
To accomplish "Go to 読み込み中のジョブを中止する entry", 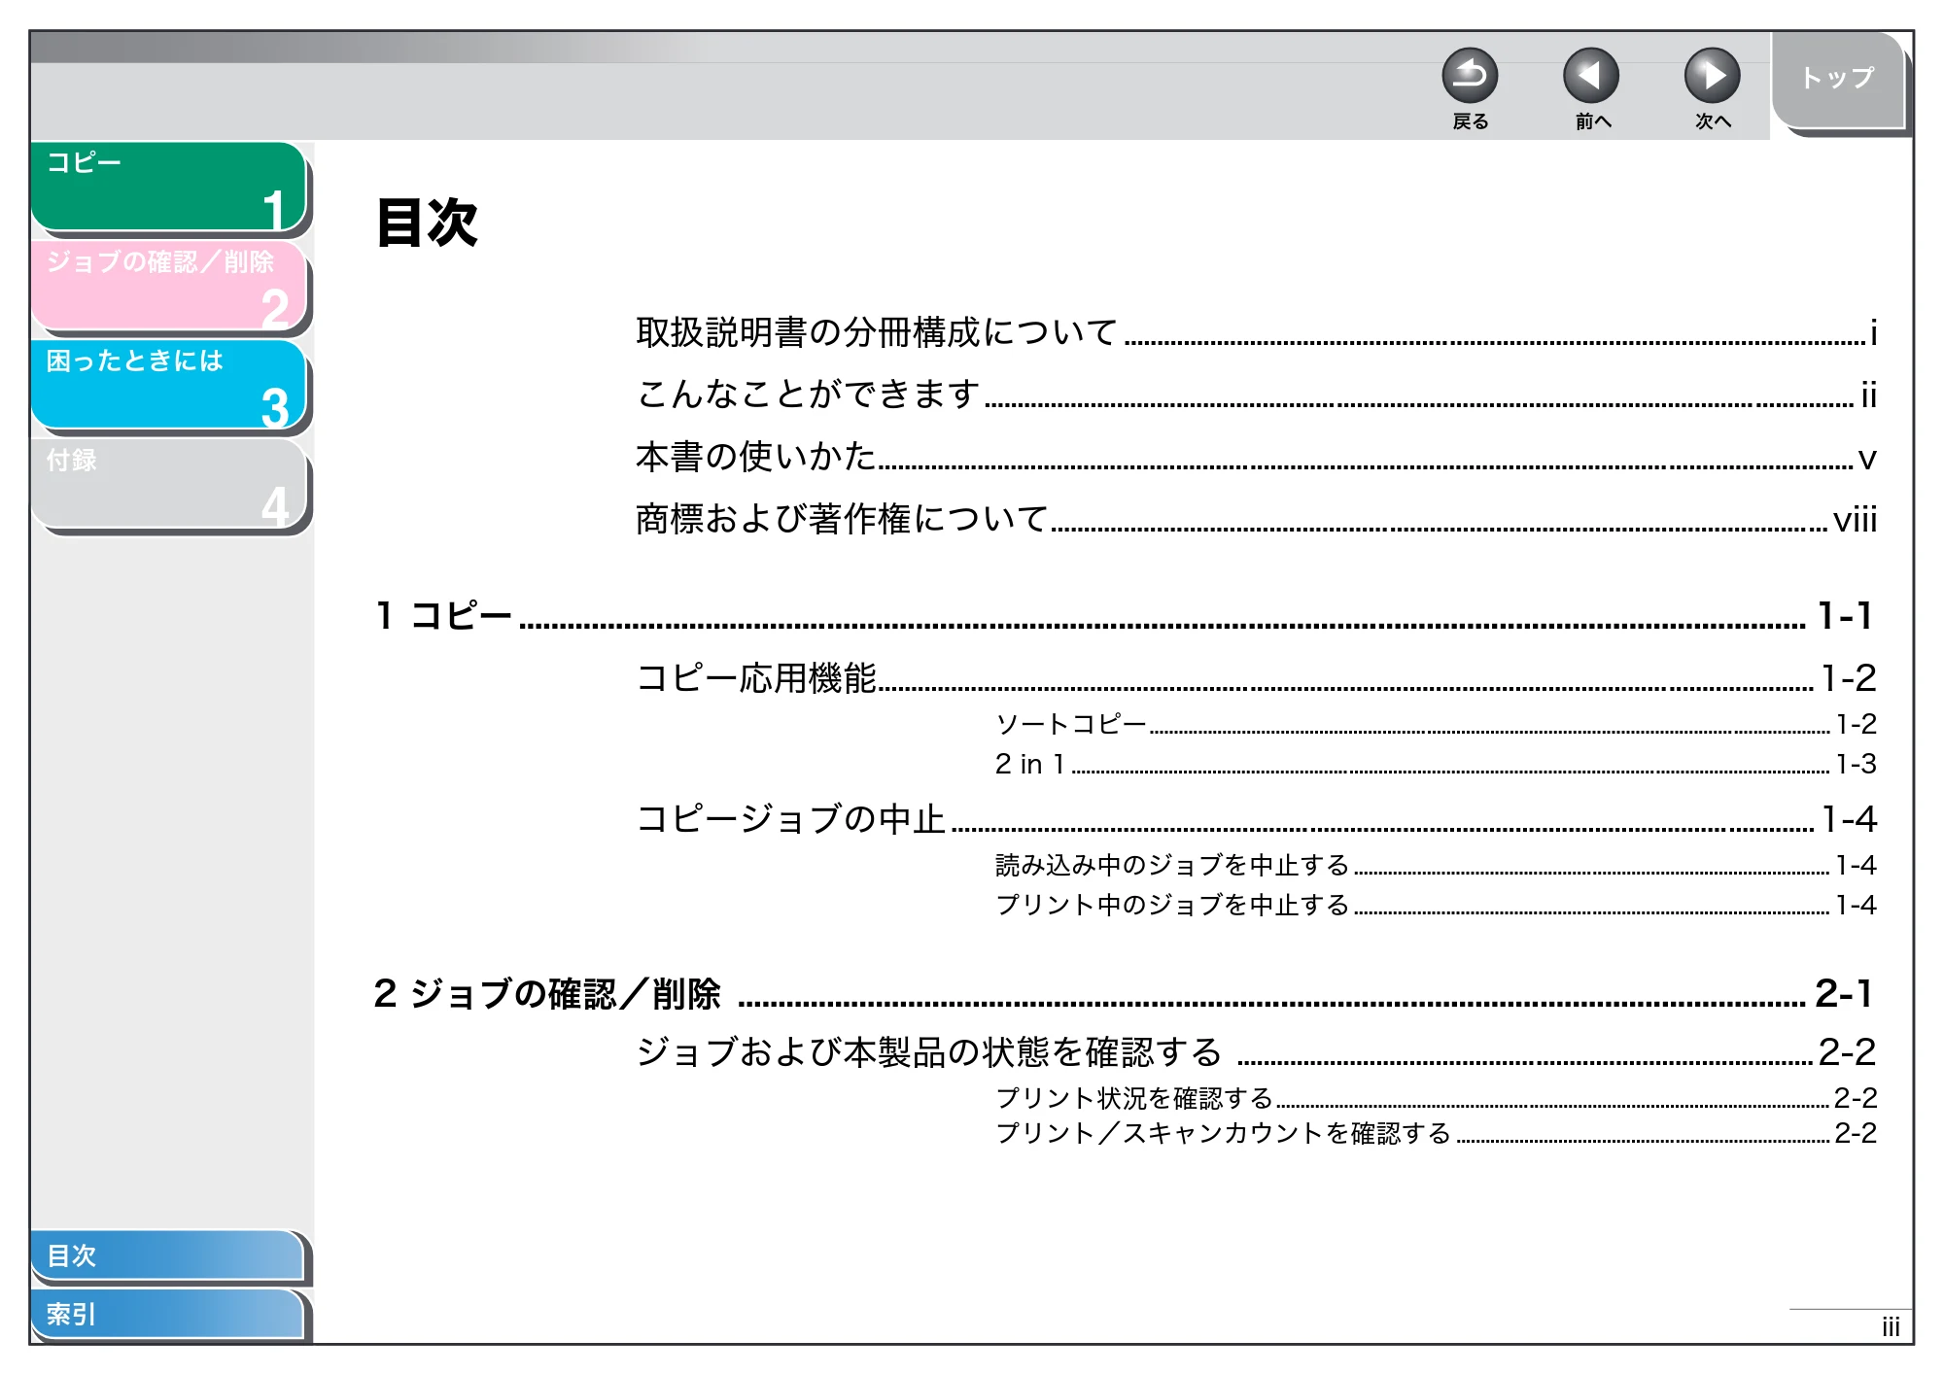I will click(1436, 866).
